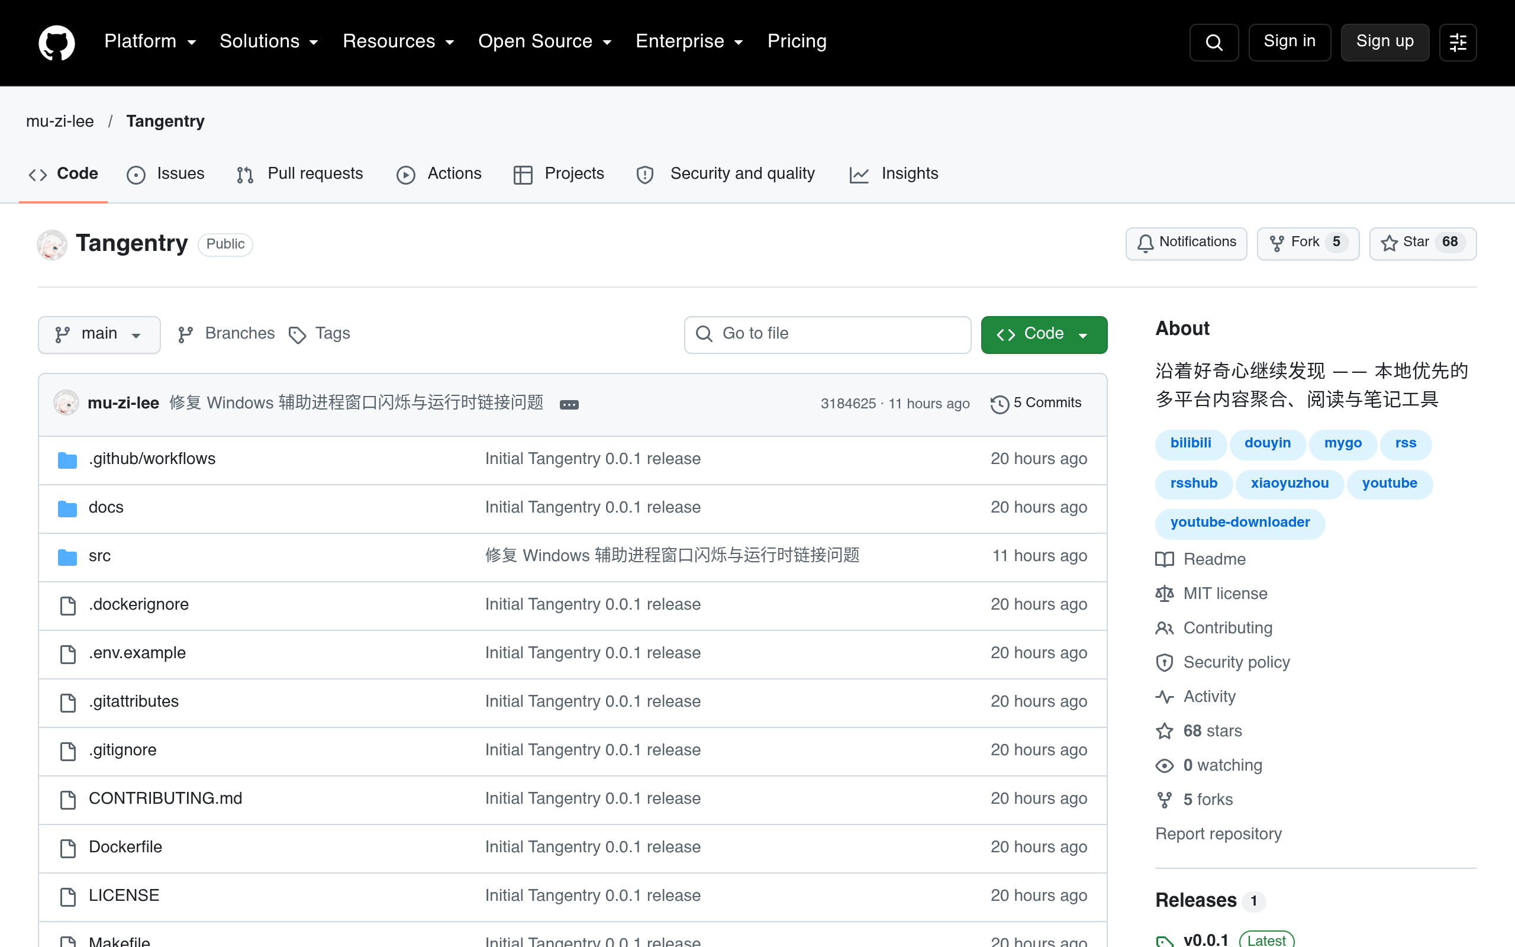The height and width of the screenshot is (947, 1515).
Task: Expand the Platform menu
Action: pos(150,41)
